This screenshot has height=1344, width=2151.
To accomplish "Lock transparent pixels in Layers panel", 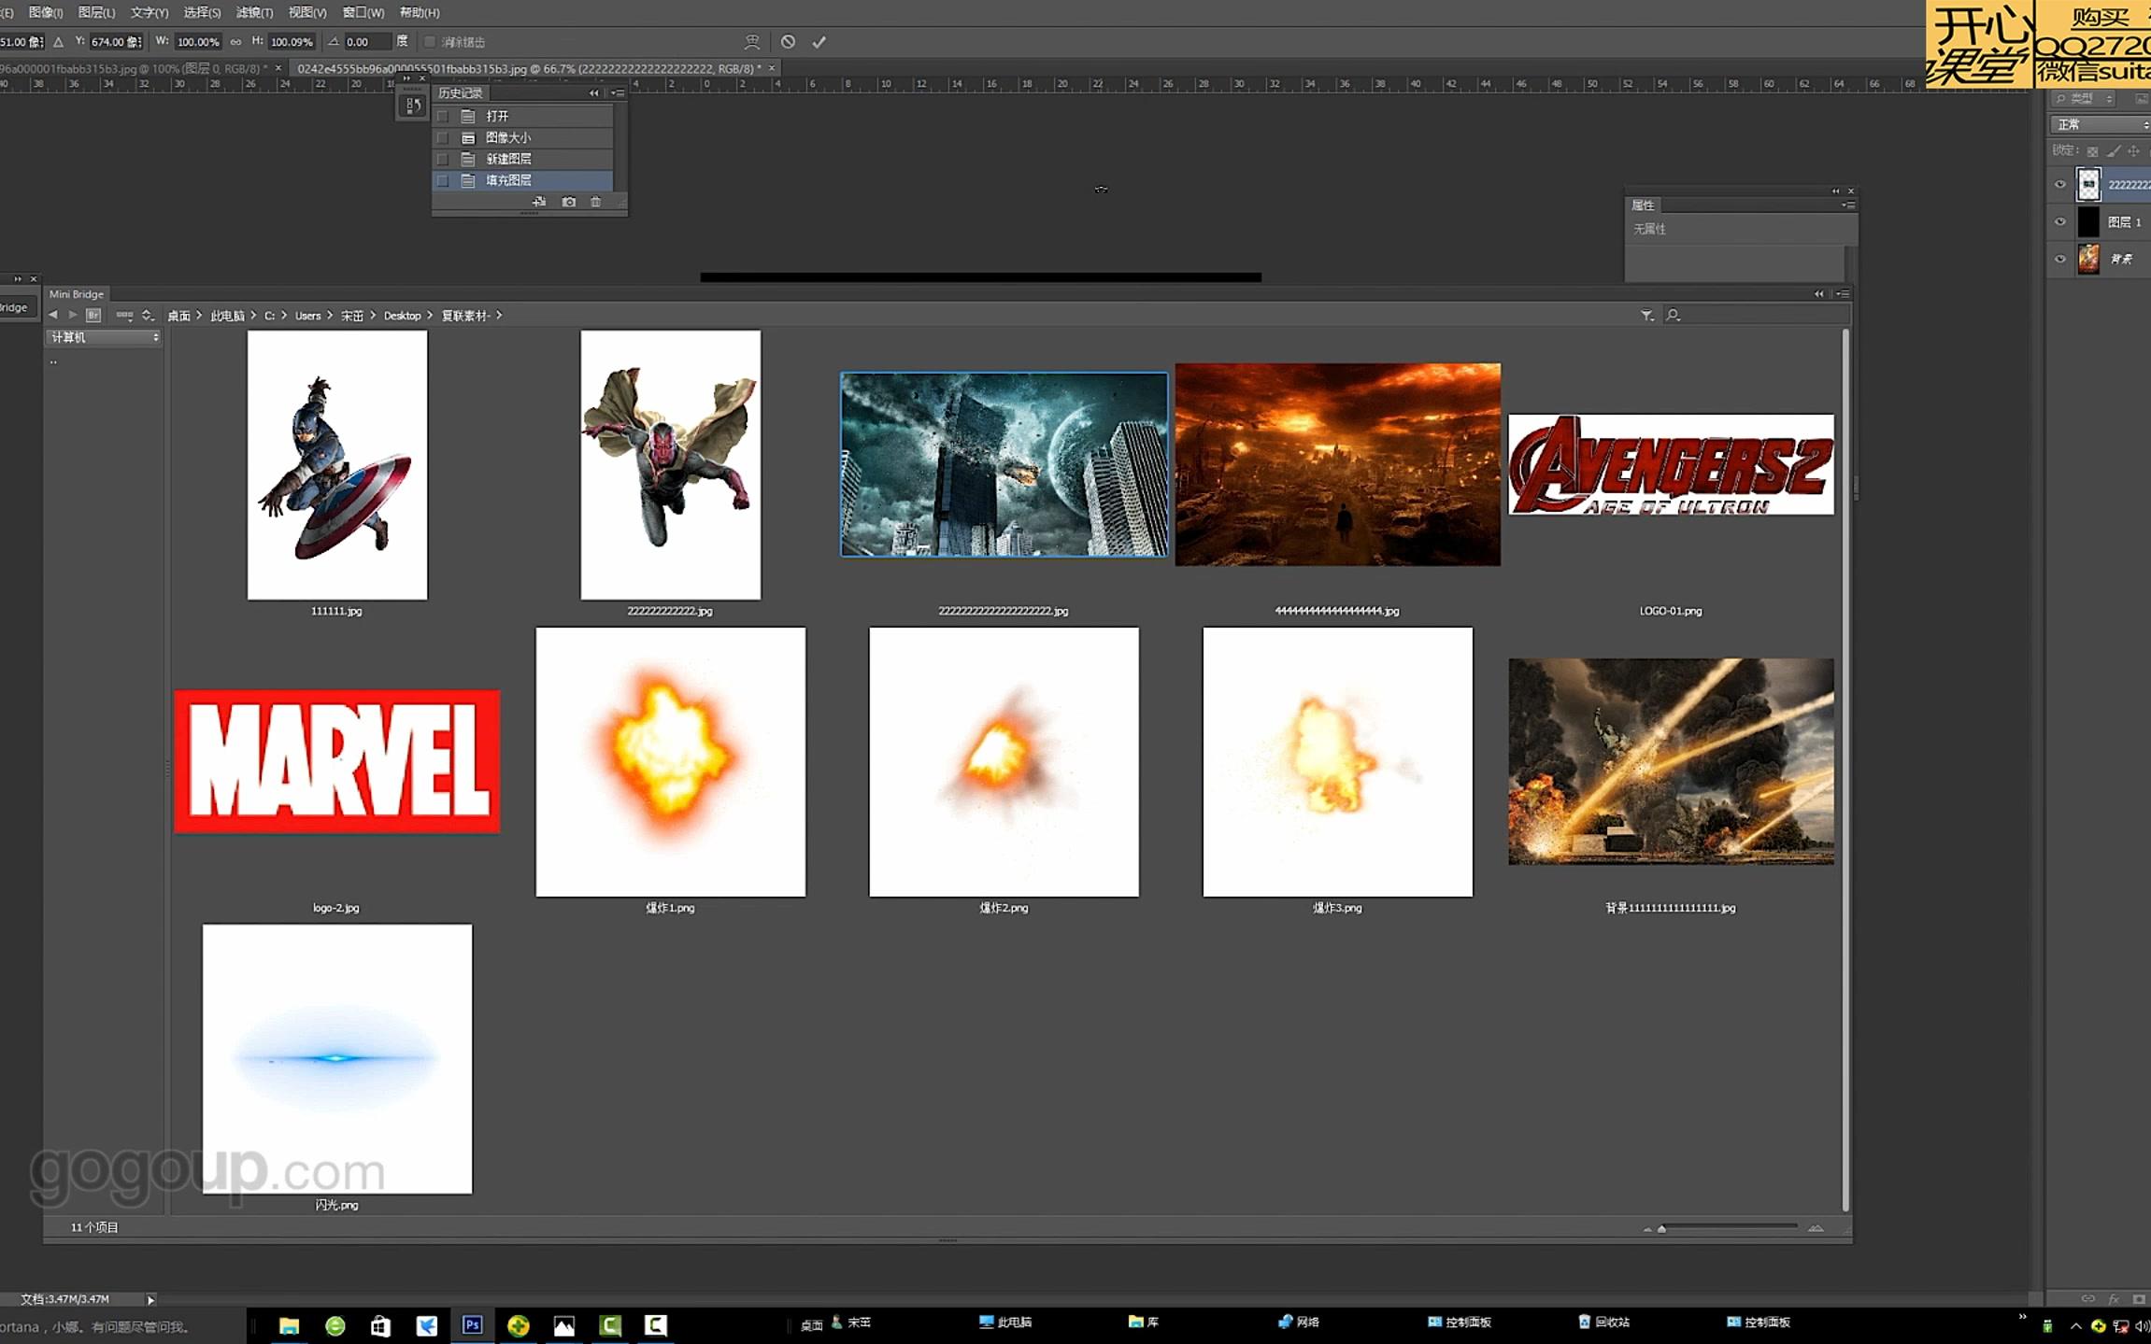I will coord(2092,151).
